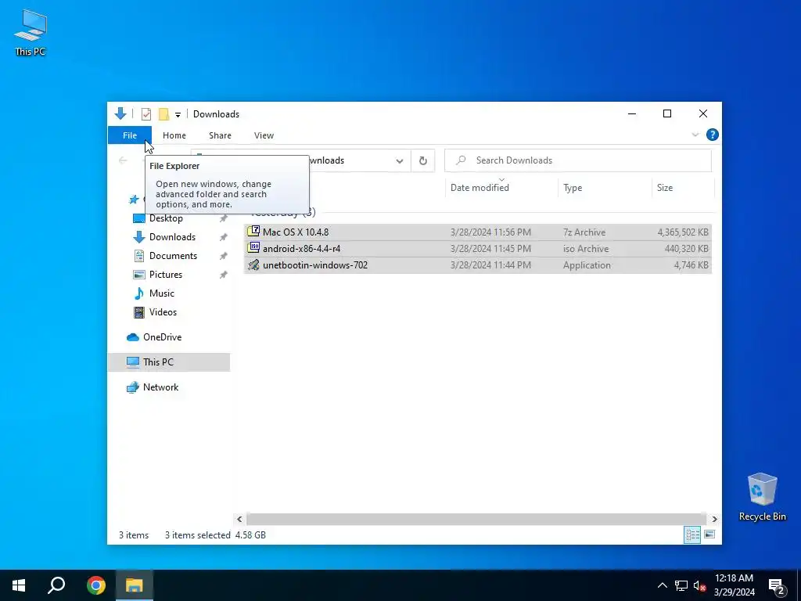801x601 pixels.
Task: Maximize the Downloads window
Action: coord(667,113)
